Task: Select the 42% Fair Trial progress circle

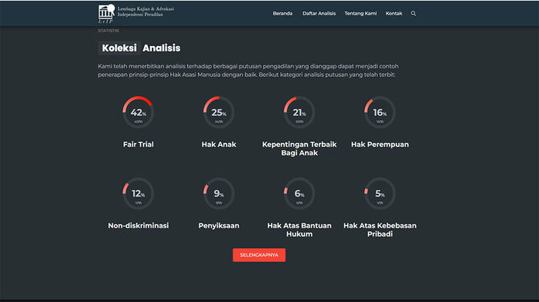Action: coord(138,112)
